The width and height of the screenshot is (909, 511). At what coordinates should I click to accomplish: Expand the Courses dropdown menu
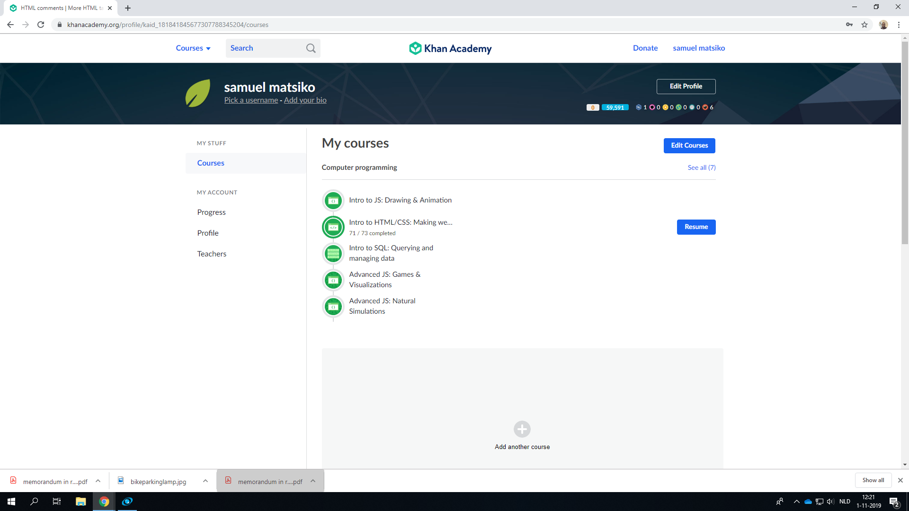[x=193, y=48]
